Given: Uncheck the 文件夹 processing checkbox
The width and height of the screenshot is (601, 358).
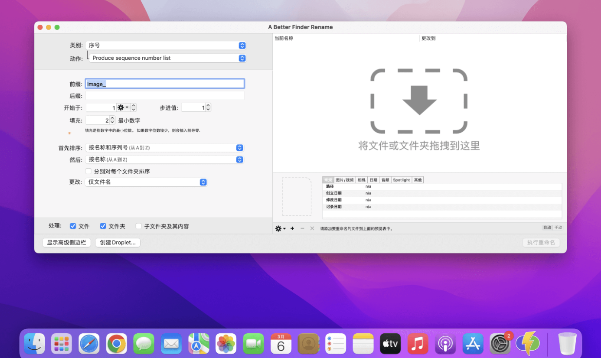Looking at the screenshot, I should [103, 226].
